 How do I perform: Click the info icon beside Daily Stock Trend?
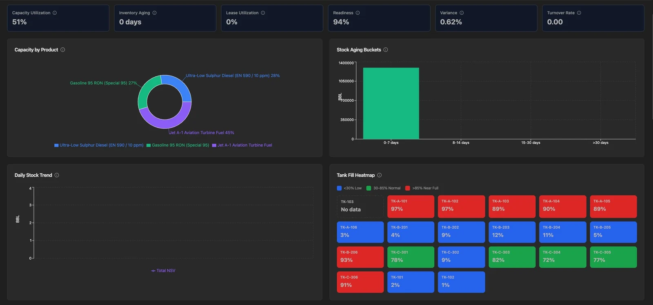57,175
